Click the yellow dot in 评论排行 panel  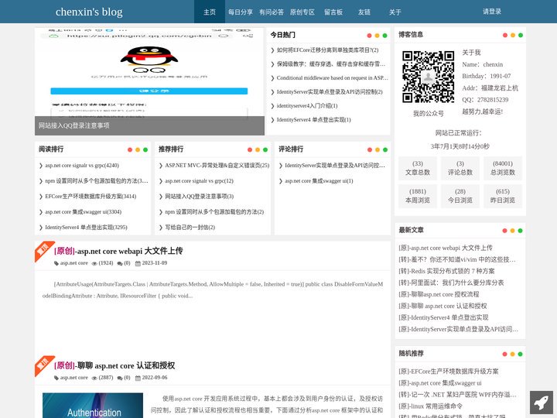pos(378,150)
